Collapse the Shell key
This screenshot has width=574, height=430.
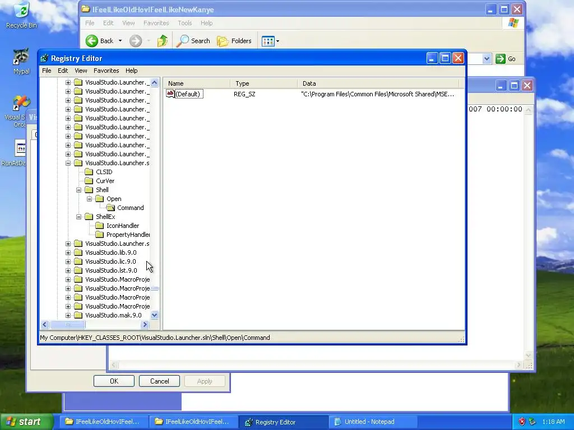pos(78,190)
